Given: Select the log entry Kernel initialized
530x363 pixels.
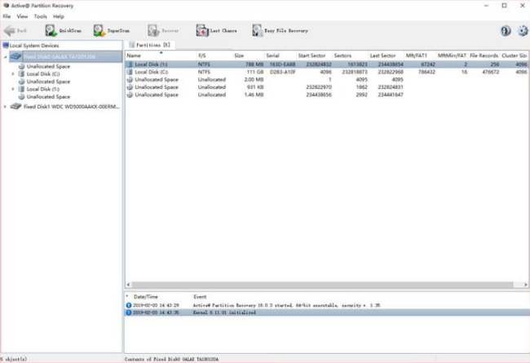Looking at the screenshot, I should (x=327, y=312).
